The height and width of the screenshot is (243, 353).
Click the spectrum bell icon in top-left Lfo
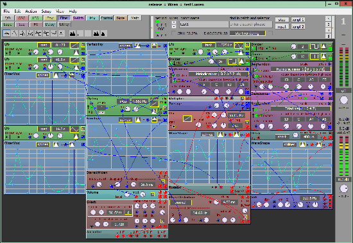pos(76,53)
